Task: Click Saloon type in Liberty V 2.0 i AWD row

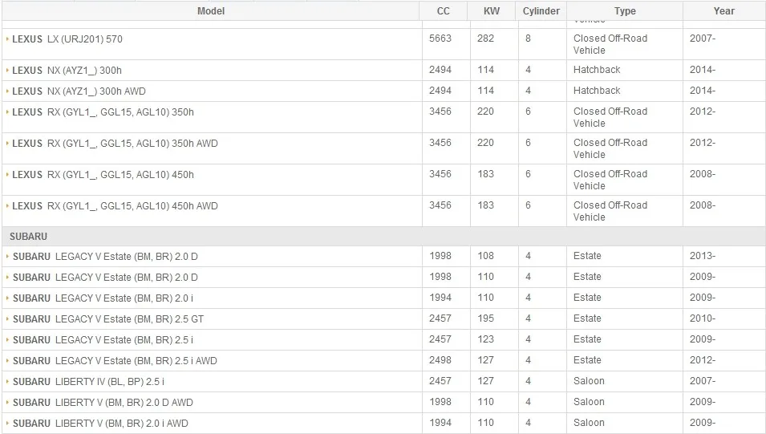Action: [x=589, y=423]
